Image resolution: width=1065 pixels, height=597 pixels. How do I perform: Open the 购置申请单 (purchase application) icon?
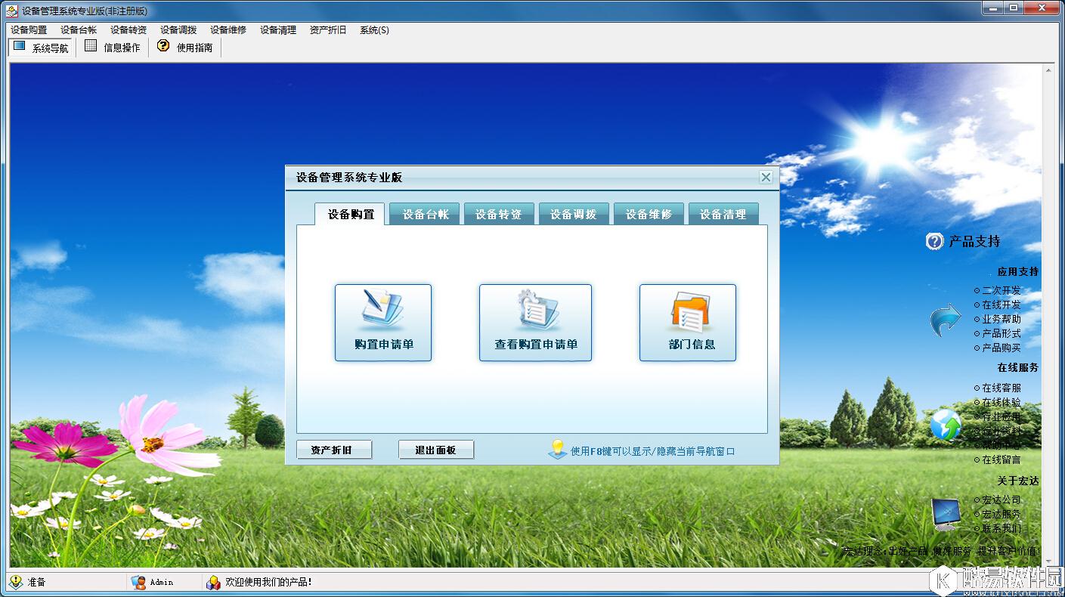point(383,323)
